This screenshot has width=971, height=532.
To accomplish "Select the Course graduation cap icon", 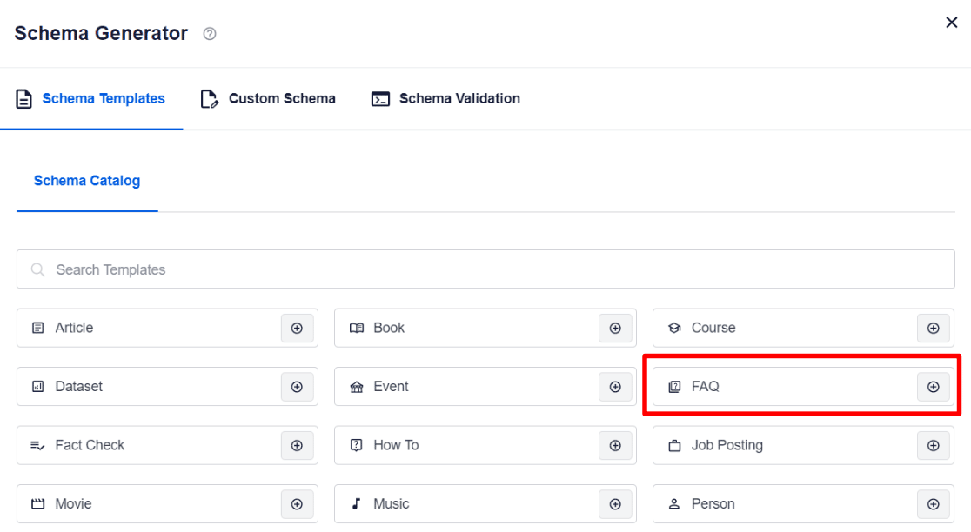I will click(x=675, y=328).
